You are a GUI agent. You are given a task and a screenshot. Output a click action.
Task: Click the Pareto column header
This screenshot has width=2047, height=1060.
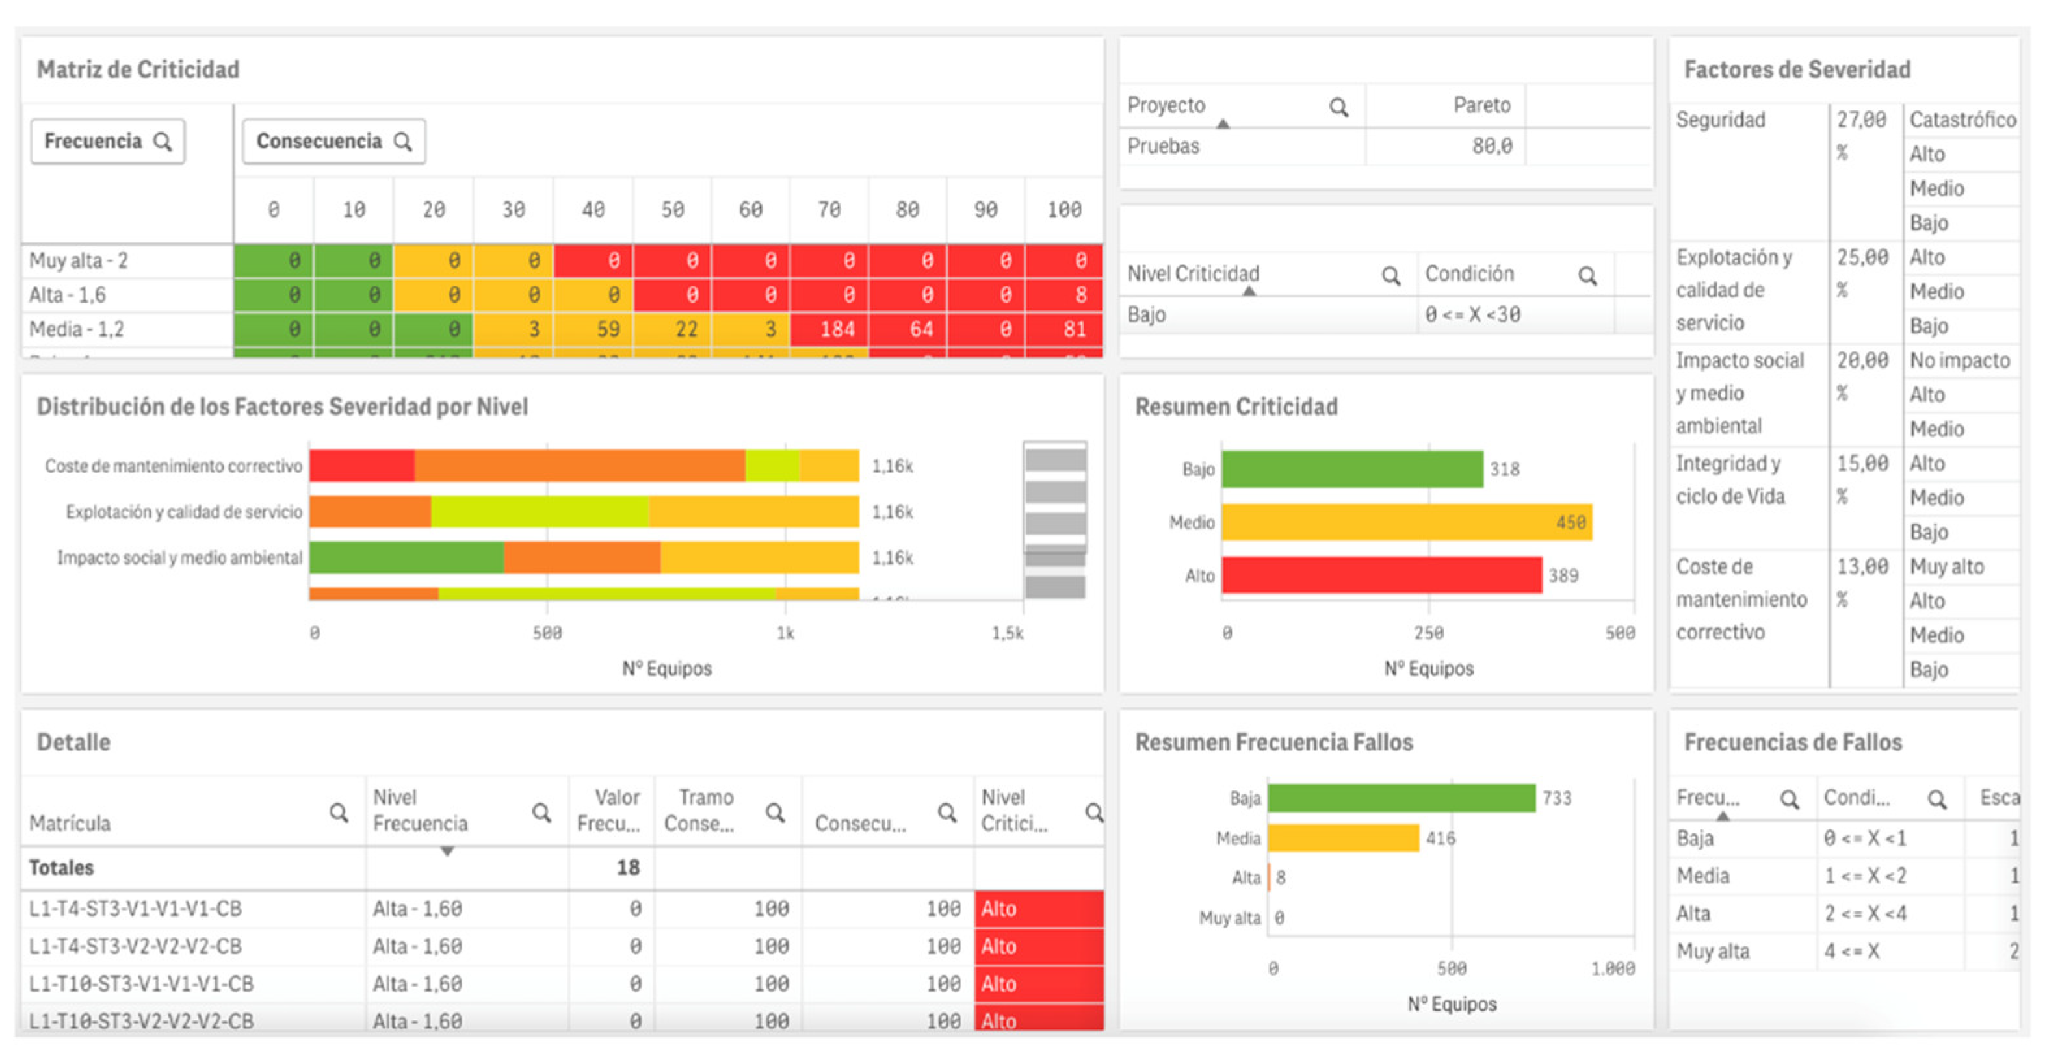pos(1481,106)
